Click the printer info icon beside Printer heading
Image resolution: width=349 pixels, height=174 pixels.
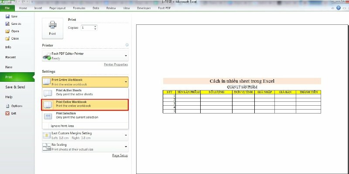click(127, 45)
